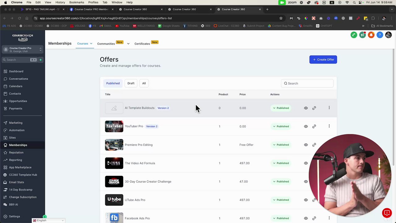Open red live chat widget
Screen dimensions: 396x223
tap(387, 213)
